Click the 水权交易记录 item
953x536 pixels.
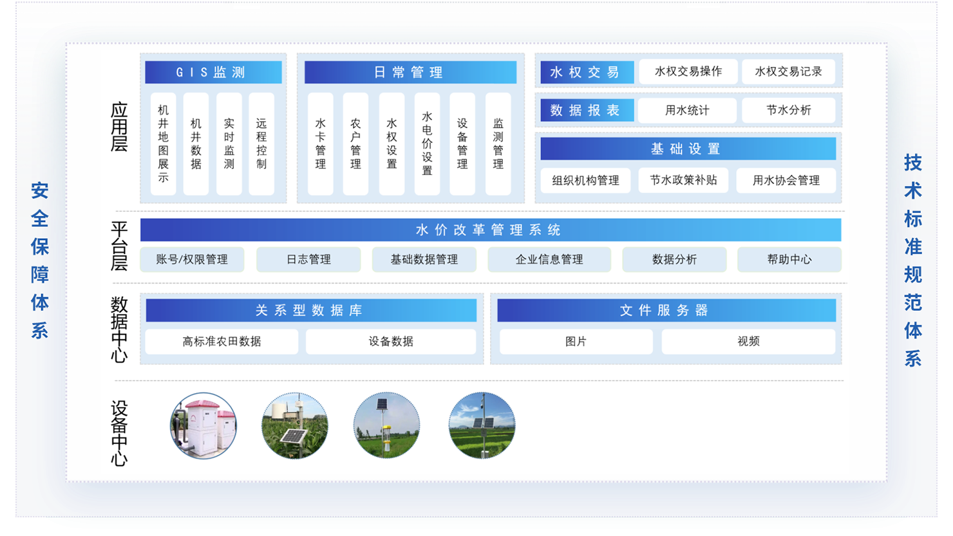click(x=788, y=71)
